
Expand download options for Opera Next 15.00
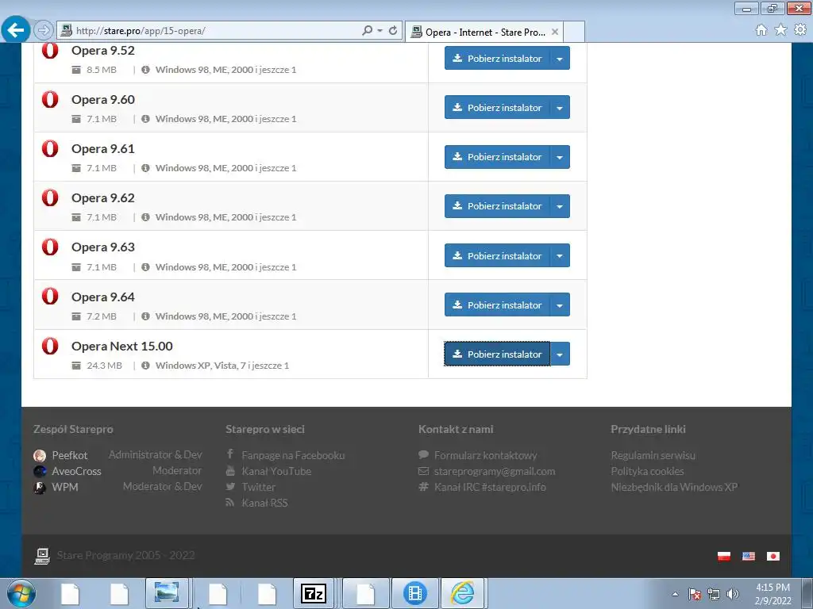point(560,354)
